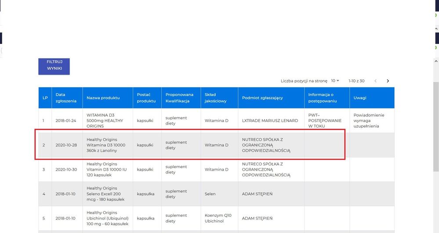439x233 pixels.
Task: Select the Uwagi column header
Action: (360, 98)
